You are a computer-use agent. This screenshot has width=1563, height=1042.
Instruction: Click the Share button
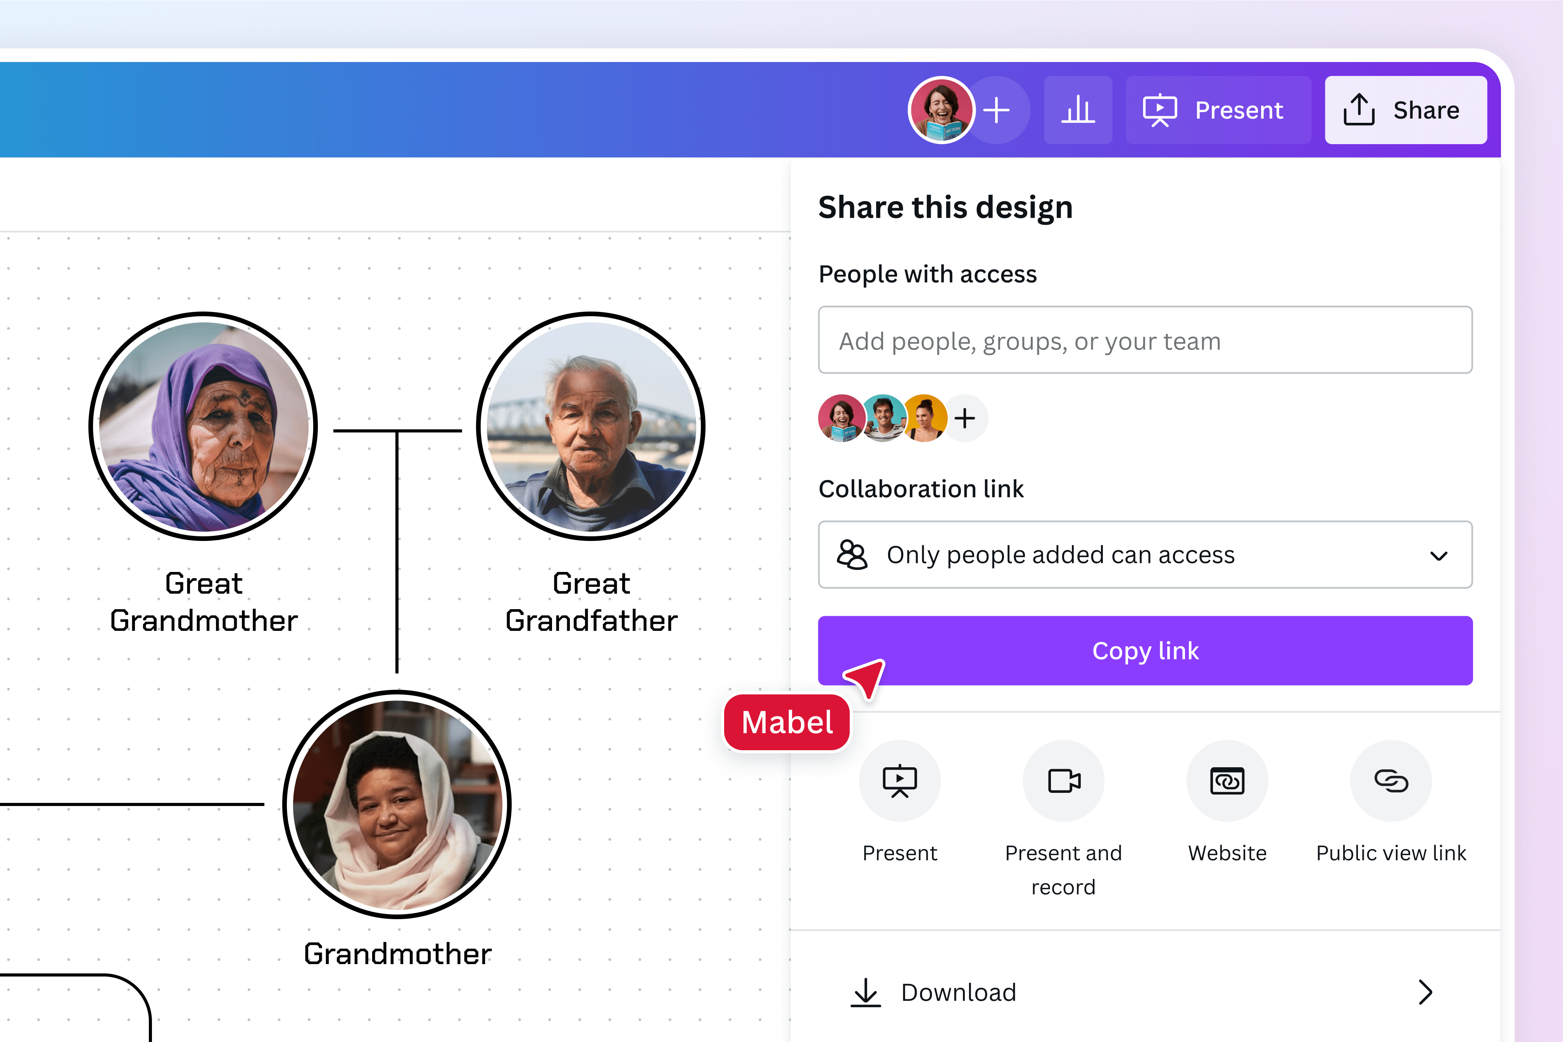pos(1406,110)
